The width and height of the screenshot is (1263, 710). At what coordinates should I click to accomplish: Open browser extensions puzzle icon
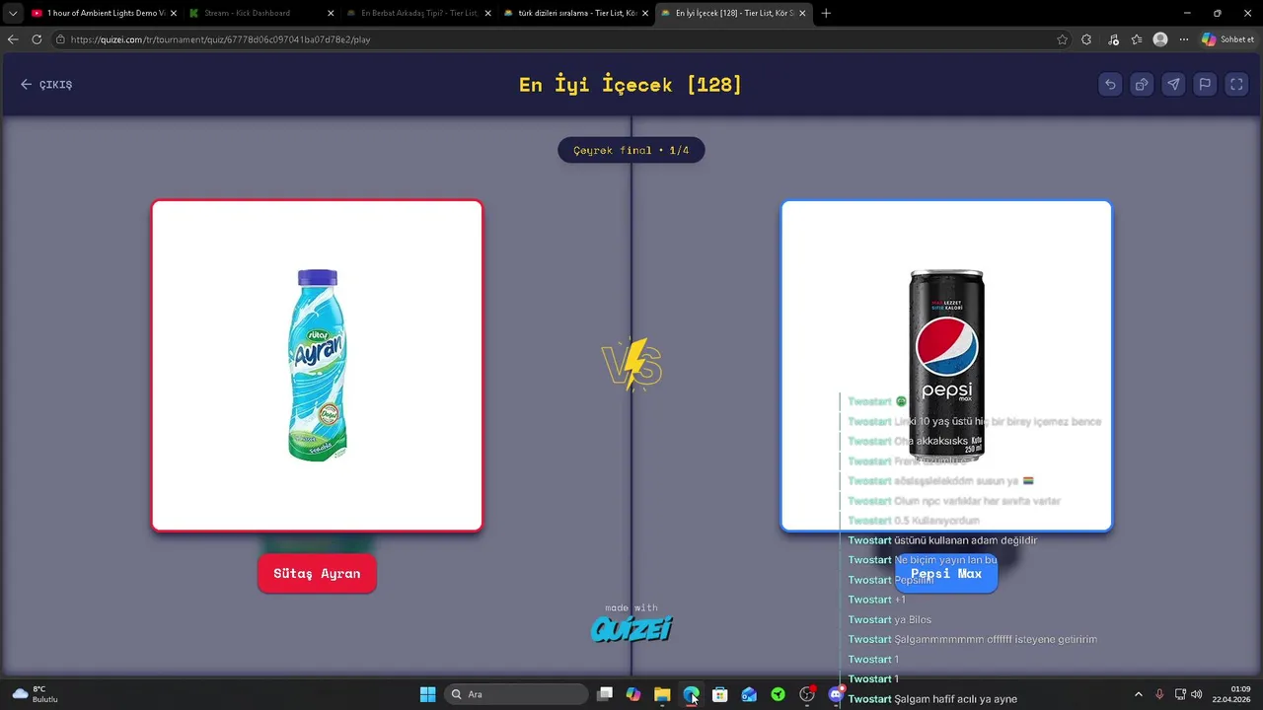[x=1086, y=39]
